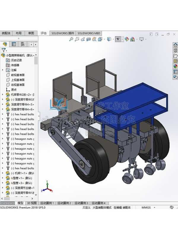
Task: Expand the 机架零件2改<2> tree node
Action: 3,95
